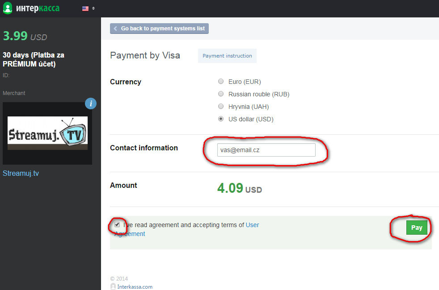Click the 4.09 USD amount value
Viewport: 439px width, 290px height.
click(239, 188)
